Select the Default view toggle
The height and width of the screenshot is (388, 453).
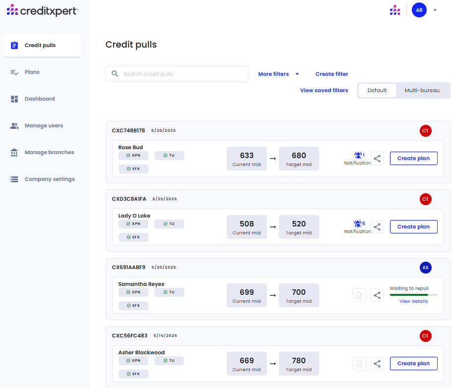(377, 90)
